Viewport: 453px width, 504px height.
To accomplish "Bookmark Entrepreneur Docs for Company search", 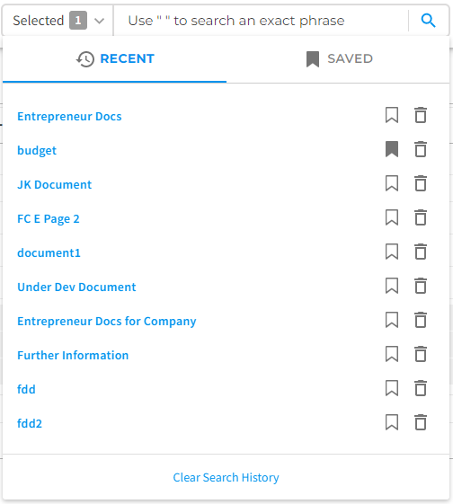I will (x=392, y=320).
